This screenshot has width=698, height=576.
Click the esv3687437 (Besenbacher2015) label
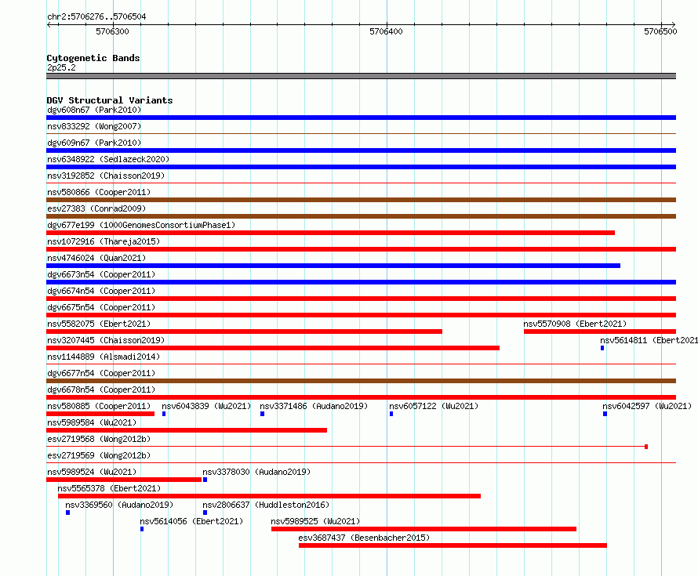364,538
